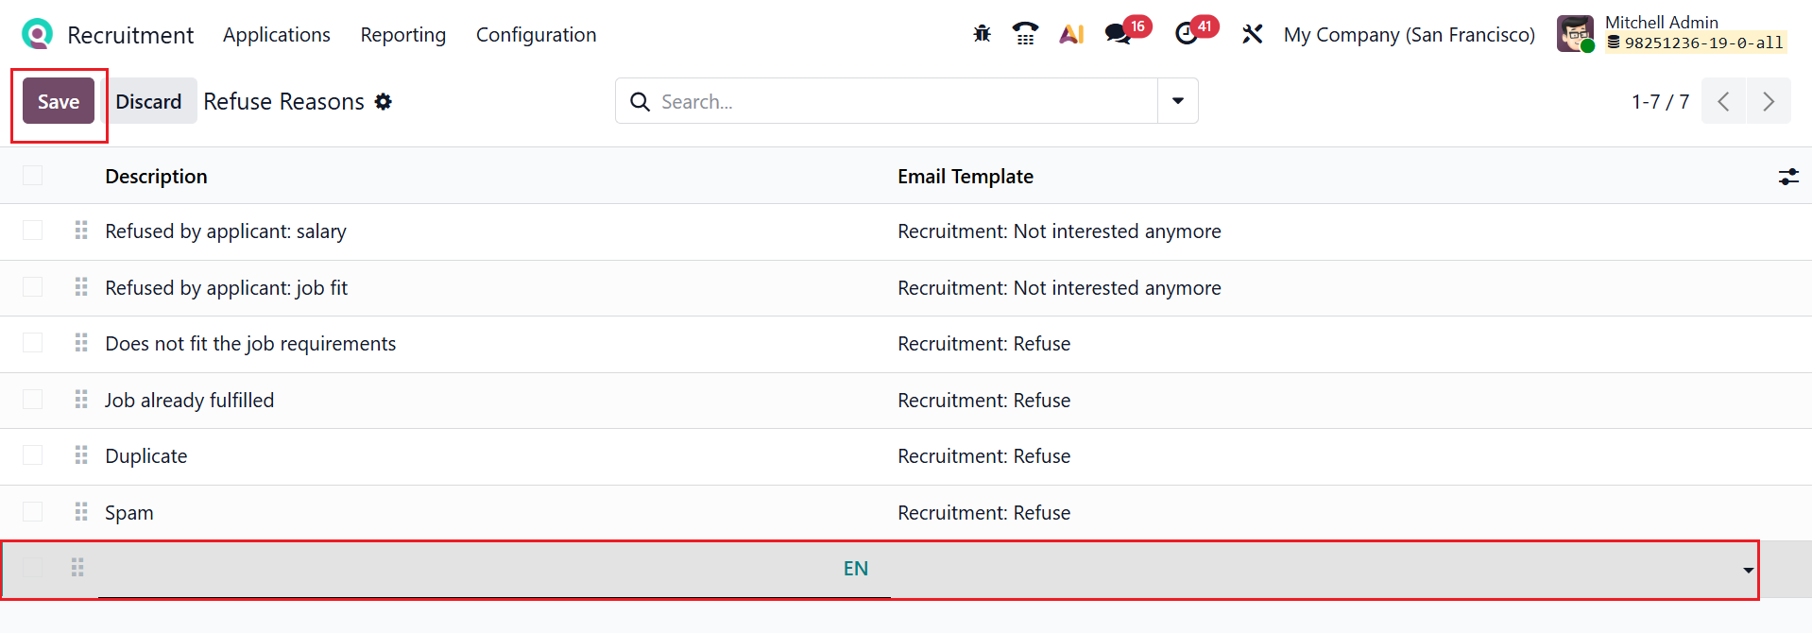1812x633 pixels.
Task: Open the optional columns adjust icon
Action: coord(1787,177)
